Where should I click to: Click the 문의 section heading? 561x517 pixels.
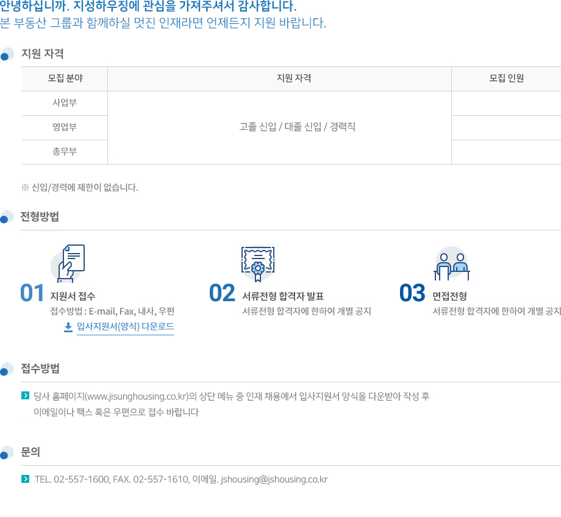(x=30, y=452)
